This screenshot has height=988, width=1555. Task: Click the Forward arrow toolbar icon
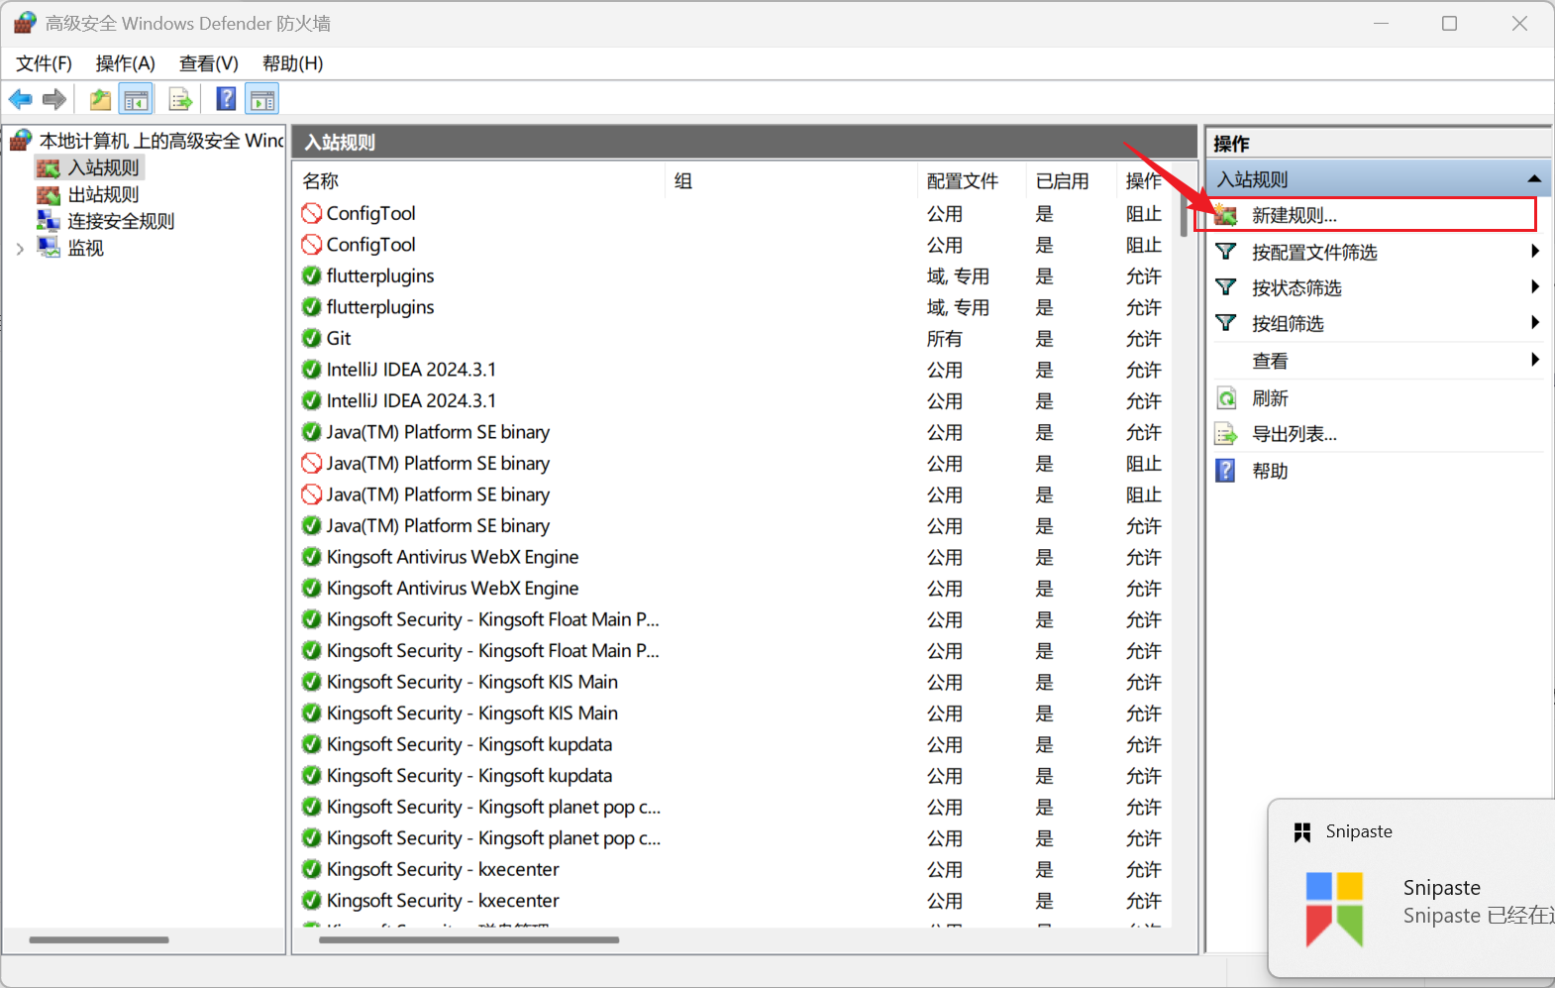pyautogui.click(x=54, y=99)
